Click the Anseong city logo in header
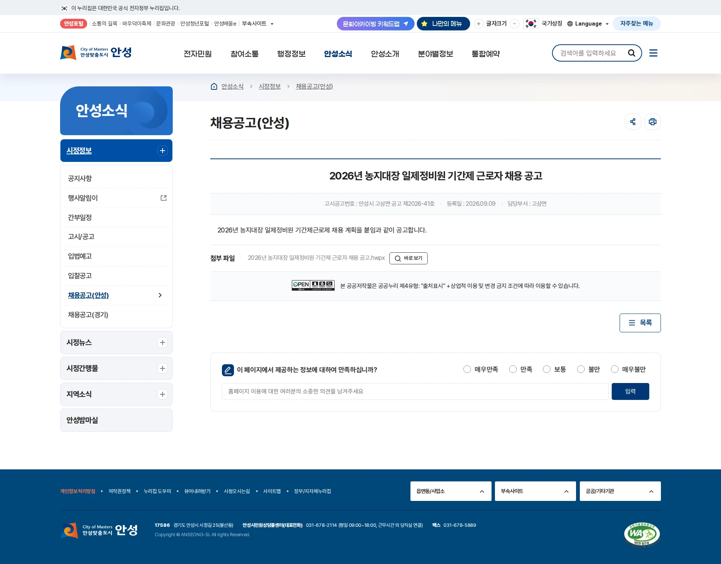 click(96, 53)
